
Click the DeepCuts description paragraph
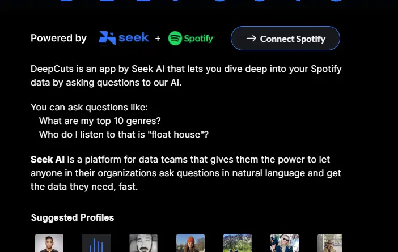coord(186,76)
